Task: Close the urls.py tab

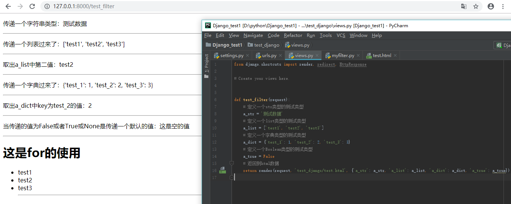Action: 280,56
